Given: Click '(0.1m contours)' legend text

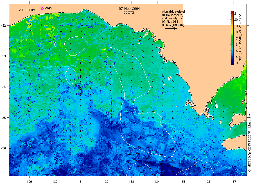Looking at the screenshot, I should click(173, 15).
